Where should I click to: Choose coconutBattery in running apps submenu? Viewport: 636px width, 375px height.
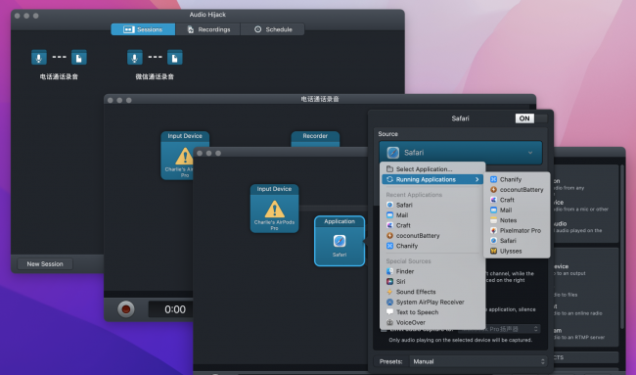click(x=518, y=190)
